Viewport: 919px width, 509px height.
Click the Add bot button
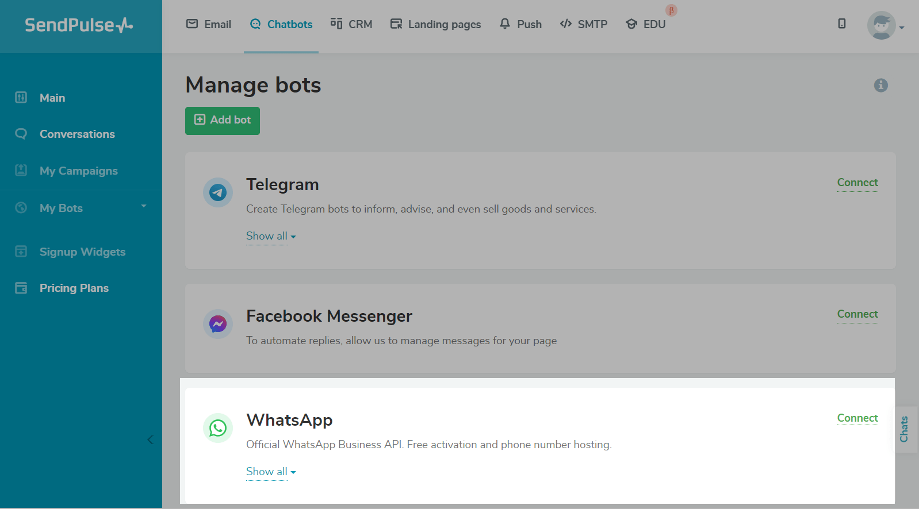coord(223,121)
